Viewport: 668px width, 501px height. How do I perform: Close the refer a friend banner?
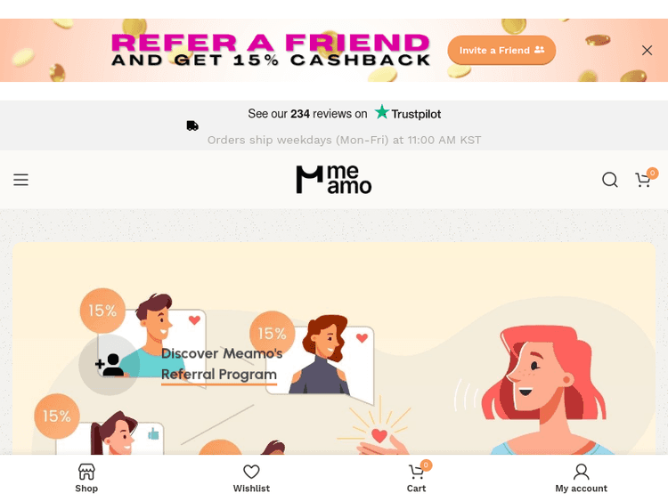[647, 50]
